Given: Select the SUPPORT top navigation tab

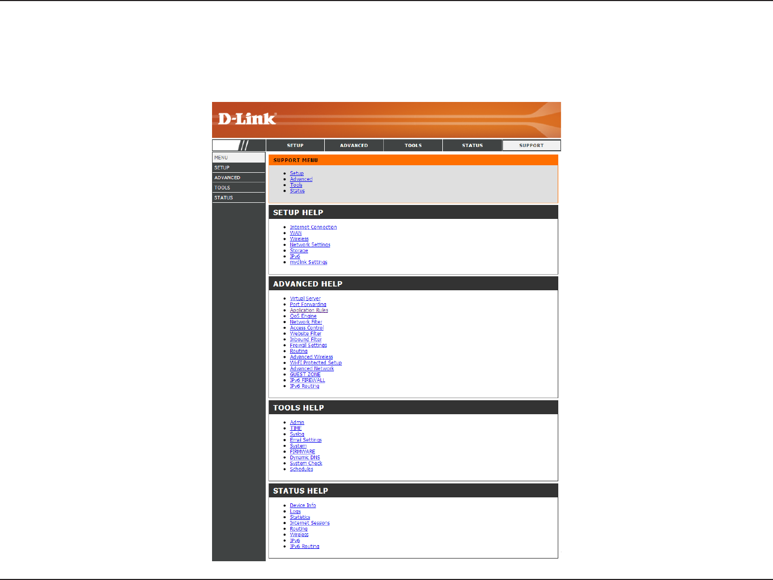Looking at the screenshot, I should click(531, 145).
